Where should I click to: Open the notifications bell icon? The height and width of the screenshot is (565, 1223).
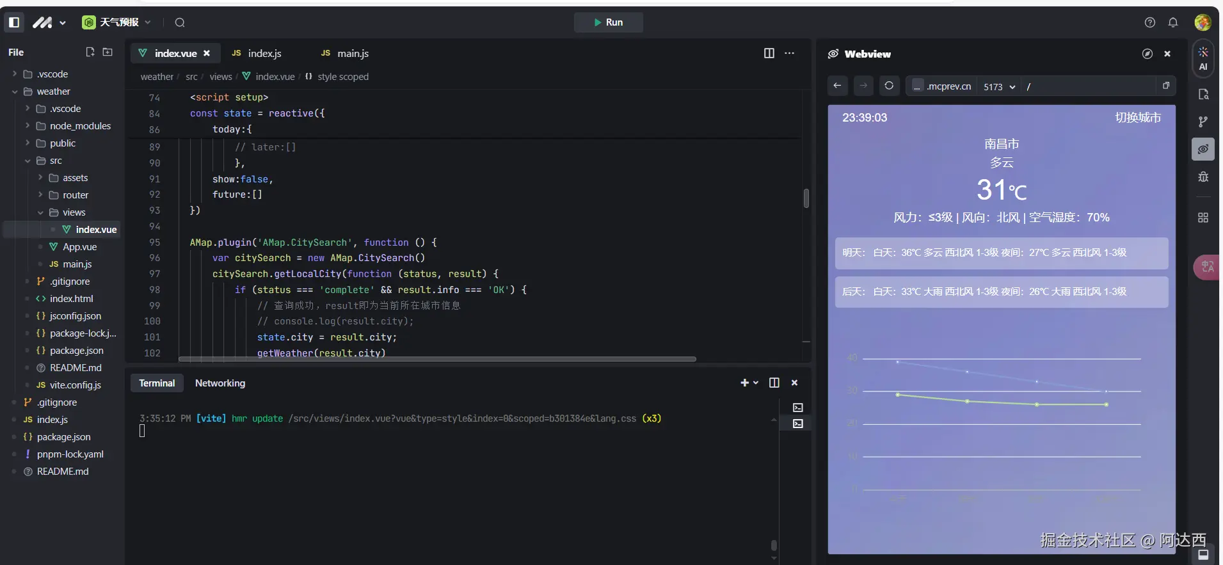point(1173,22)
